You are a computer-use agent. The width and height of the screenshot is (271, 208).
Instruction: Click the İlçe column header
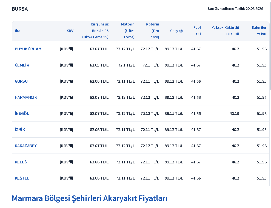click(x=18, y=31)
